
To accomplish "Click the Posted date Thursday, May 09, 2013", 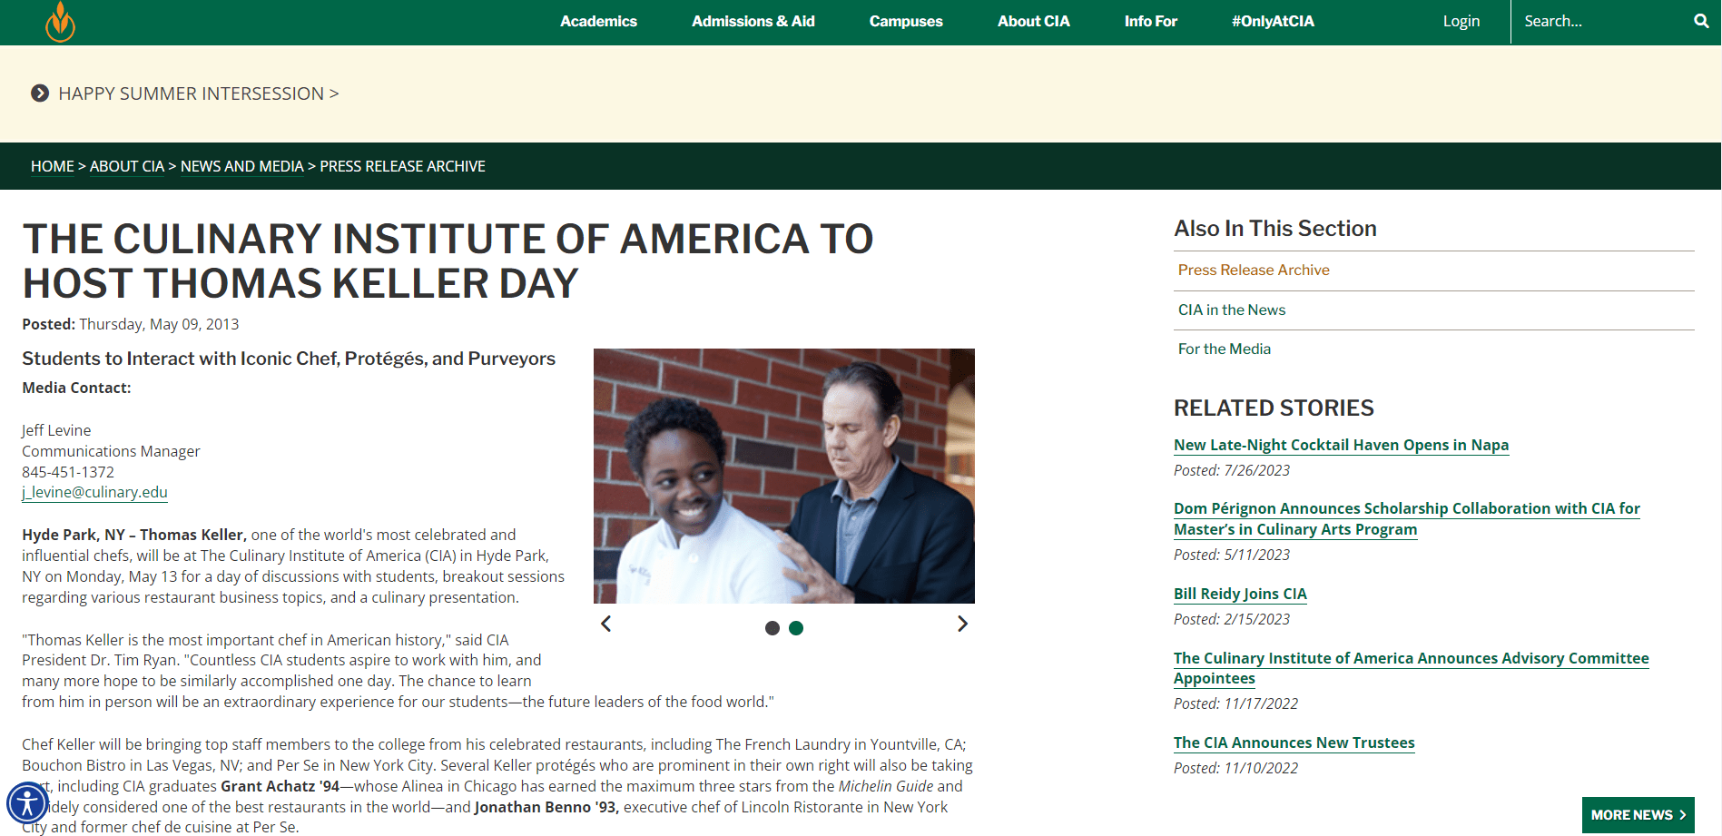I will coord(159,324).
